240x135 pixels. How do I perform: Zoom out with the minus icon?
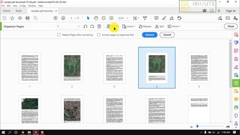[x=103, y=18]
